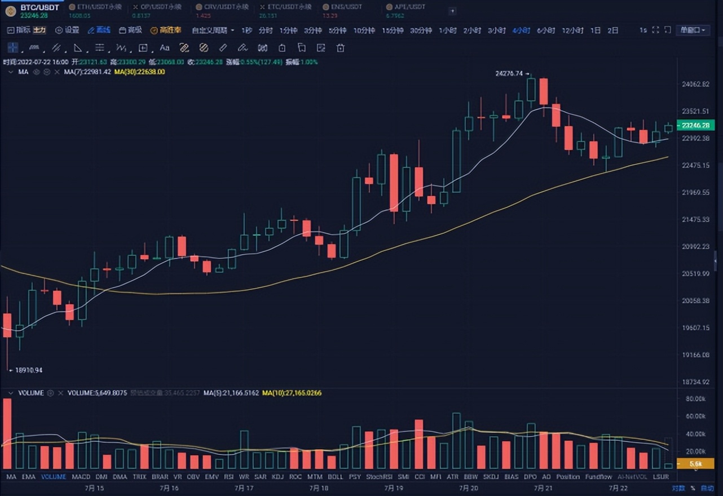723x496 pixels.
Task: Toggle the % percentage scale
Action: [x=693, y=488]
